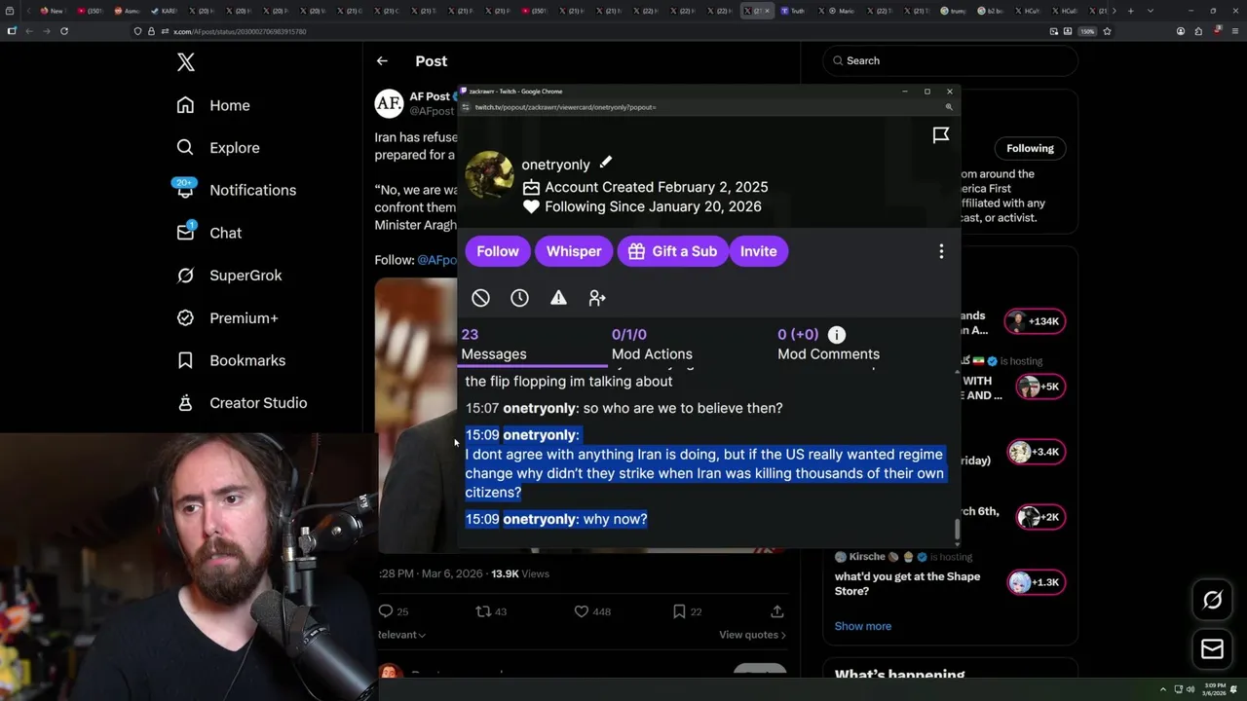This screenshot has height=701, width=1247.
Task: Click the AF Post avatar
Action: coord(389,103)
